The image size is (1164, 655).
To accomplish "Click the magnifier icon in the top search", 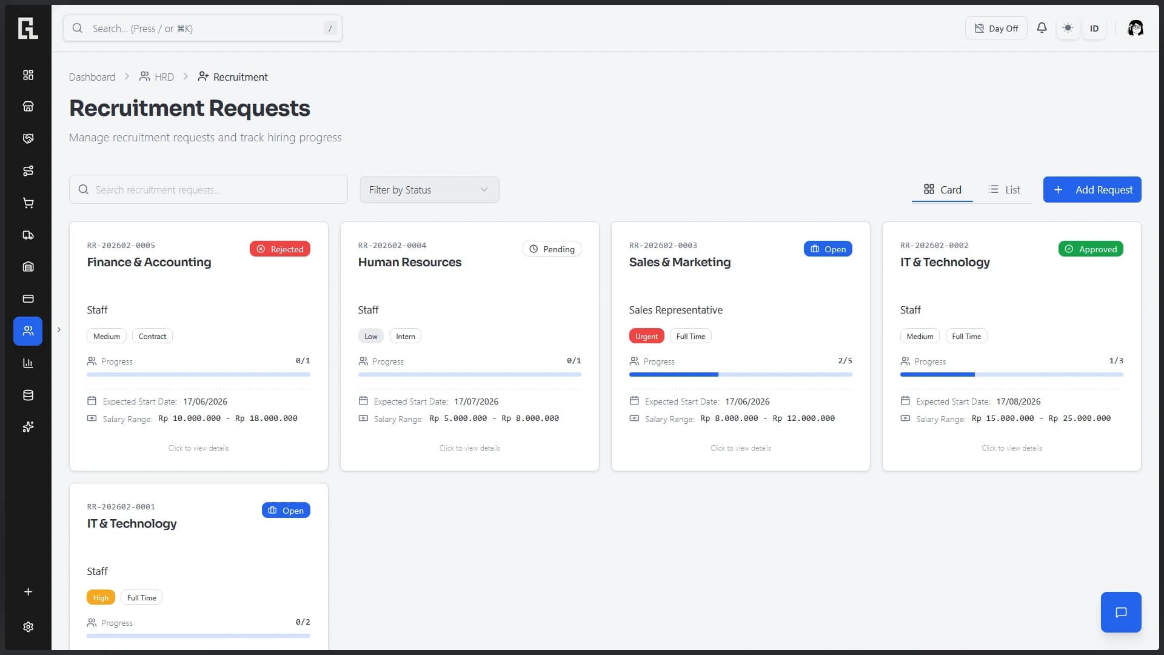I will click(x=78, y=28).
